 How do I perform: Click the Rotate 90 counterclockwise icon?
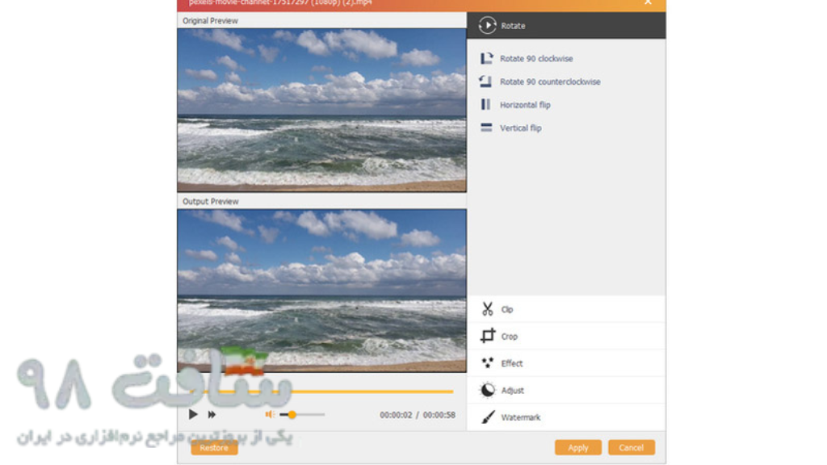(x=485, y=82)
